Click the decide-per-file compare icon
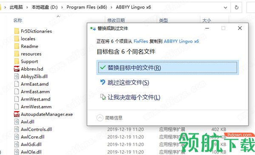 pyautogui.click(x=103, y=97)
